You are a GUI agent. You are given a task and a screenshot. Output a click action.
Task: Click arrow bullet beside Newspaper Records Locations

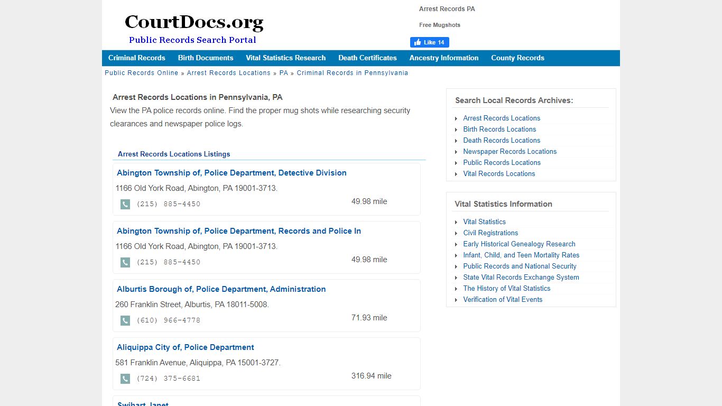pos(456,152)
